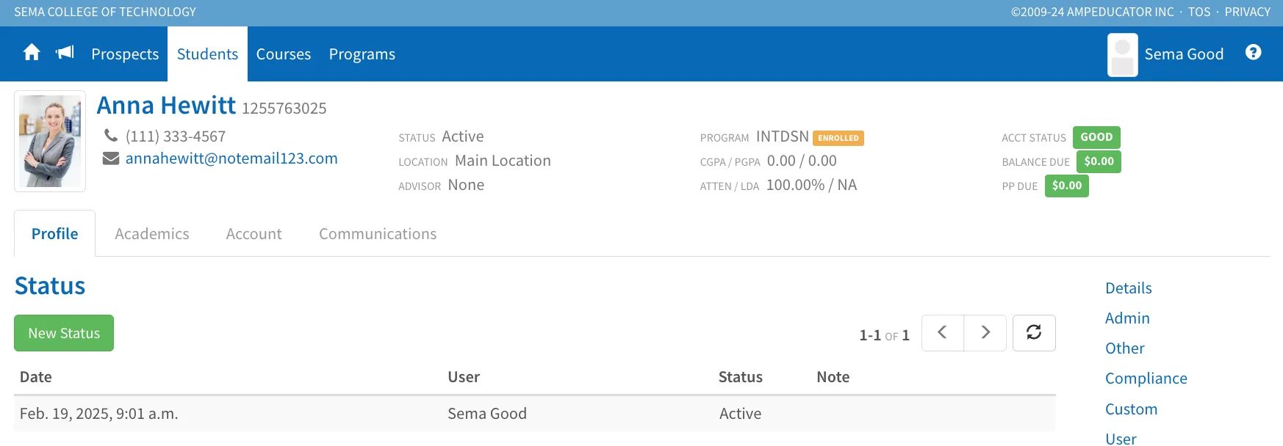Open the Anna Hewitt name link

(167, 106)
